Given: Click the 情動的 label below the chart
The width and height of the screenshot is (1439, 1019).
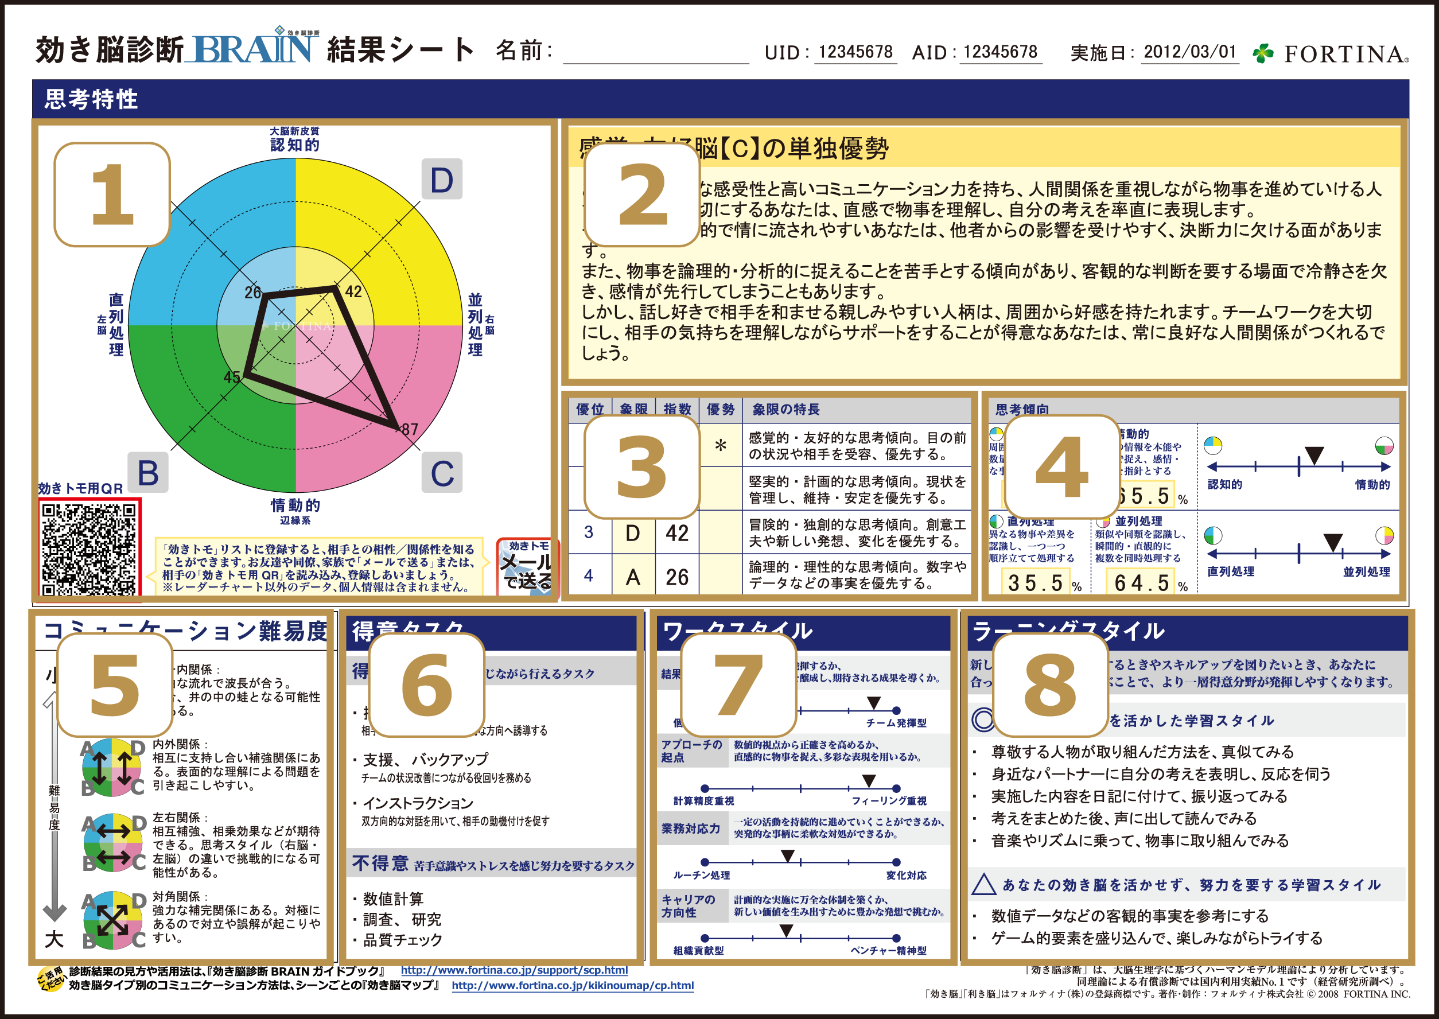Looking at the screenshot, I should 295,505.
